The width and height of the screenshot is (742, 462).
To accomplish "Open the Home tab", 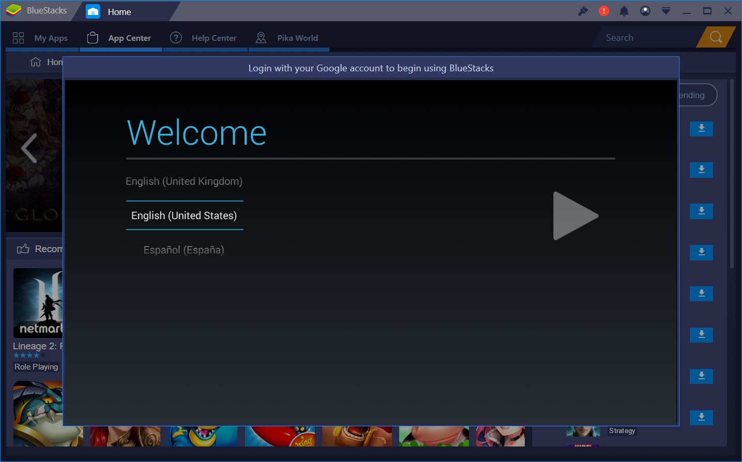I will (x=119, y=11).
